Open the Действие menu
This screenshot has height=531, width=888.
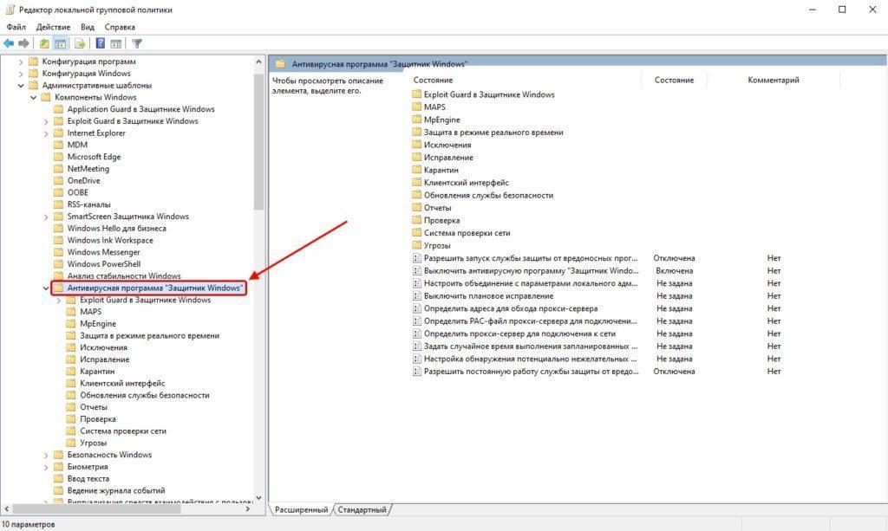[x=53, y=27]
